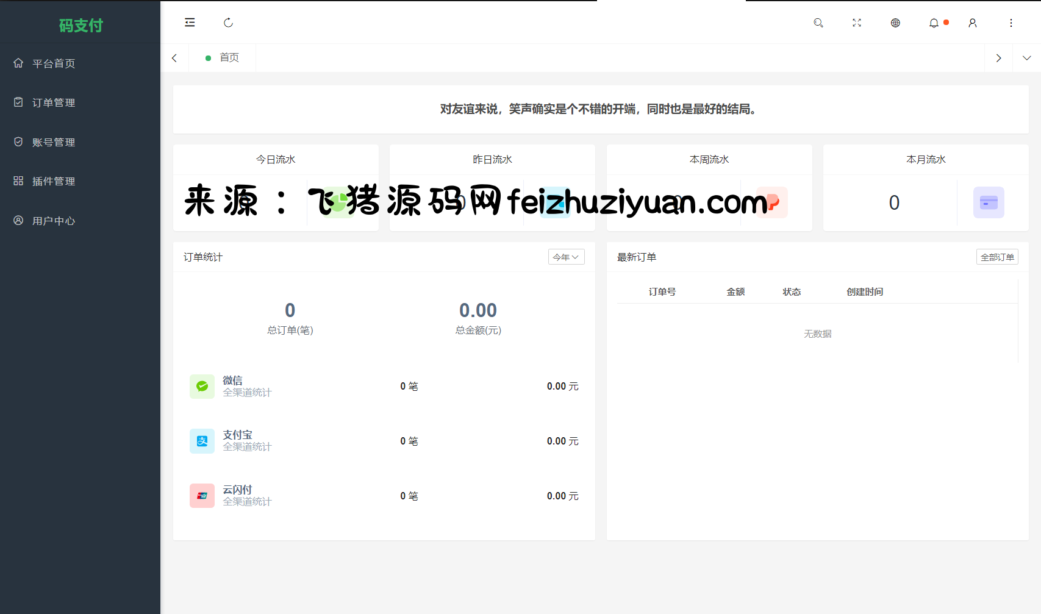The height and width of the screenshot is (614, 1041).
Task: Open 订单管理 in sidebar
Action: click(x=54, y=102)
